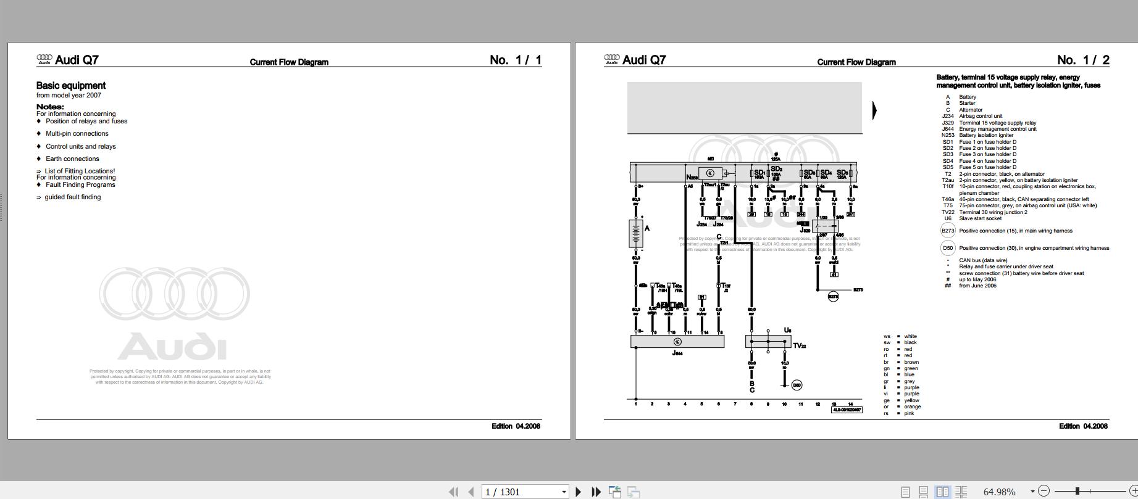Image resolution: width=1138 pixels, height=499 pixels.
Task: Click the next view icon
Action: 634,492
